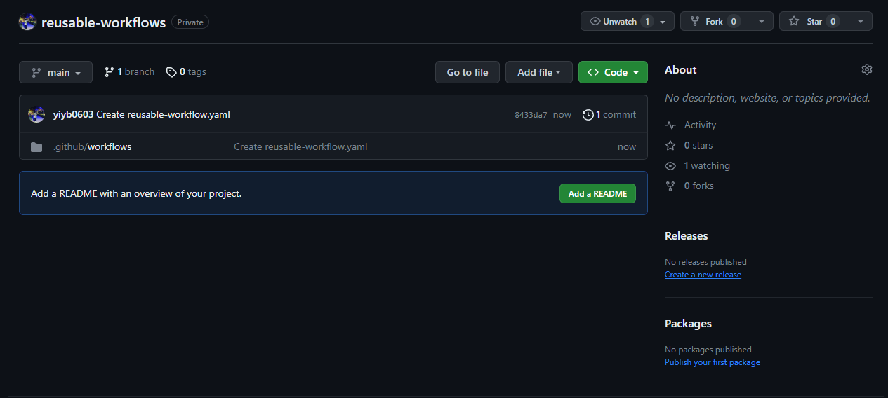This screenshot has width=888, height=398.
Task: Click the tags icon next to 0 tags
Action: tap(171, 72)
